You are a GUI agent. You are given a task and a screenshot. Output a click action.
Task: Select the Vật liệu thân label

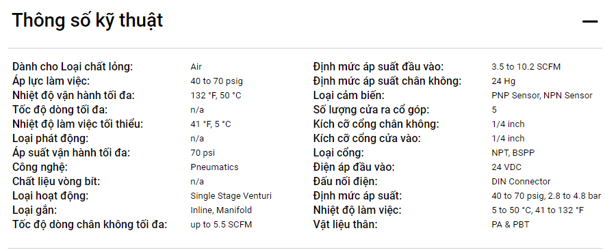click(346, 225)
